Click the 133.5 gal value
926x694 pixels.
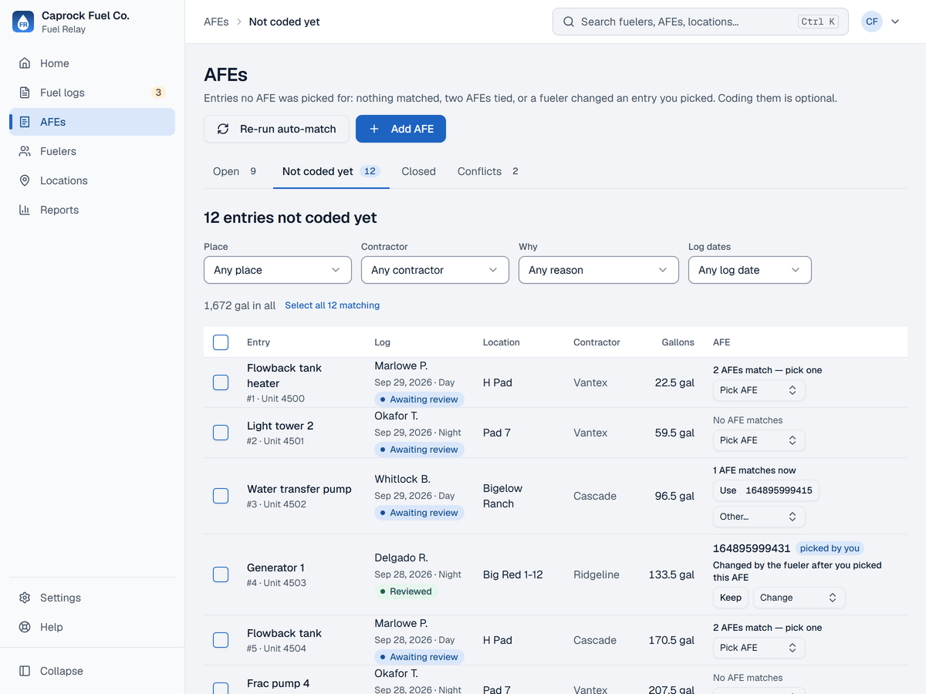pos(671,574)
